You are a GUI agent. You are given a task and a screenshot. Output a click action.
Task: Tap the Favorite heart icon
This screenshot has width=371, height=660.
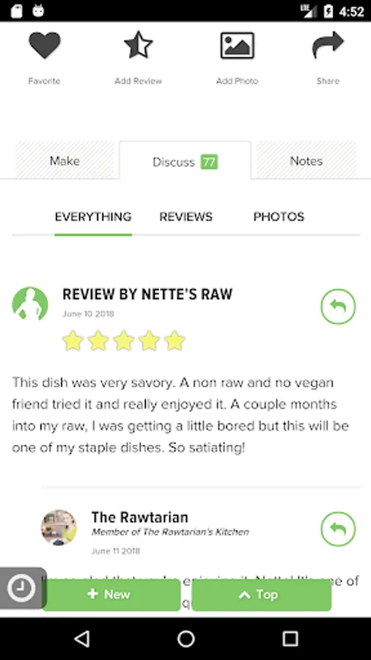click(x=45, y=45)
